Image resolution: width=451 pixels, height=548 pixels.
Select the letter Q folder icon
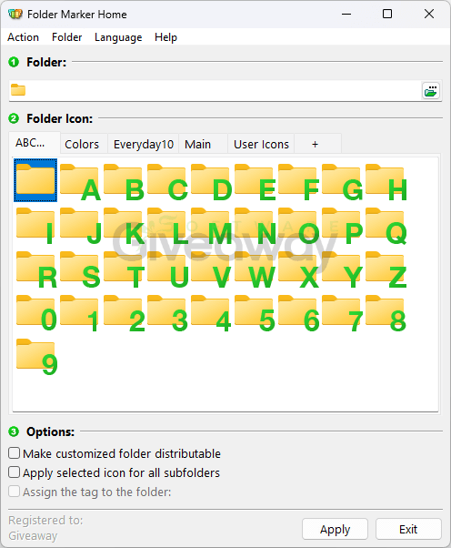tap(385, 224)
